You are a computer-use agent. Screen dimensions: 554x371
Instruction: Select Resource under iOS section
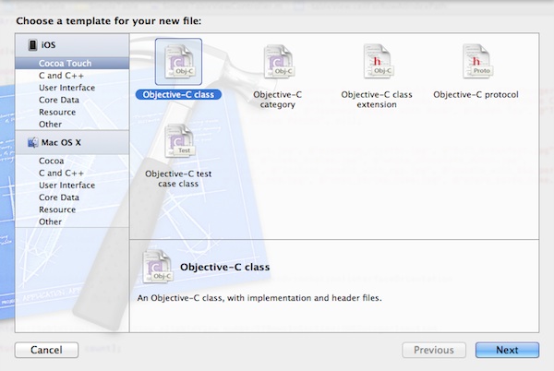tap(57, 112)
